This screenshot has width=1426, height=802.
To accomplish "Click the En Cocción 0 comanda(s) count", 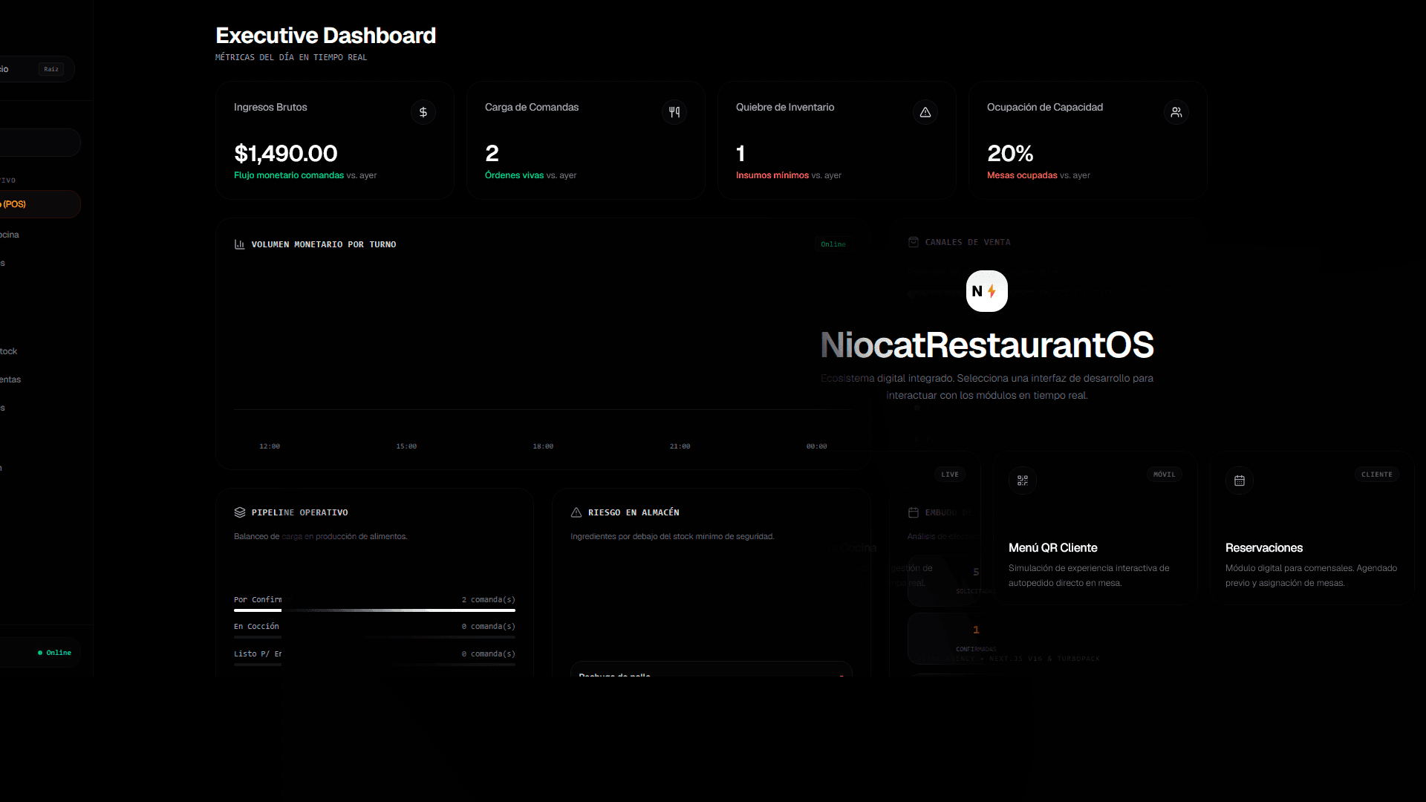I will coord(488,626).
